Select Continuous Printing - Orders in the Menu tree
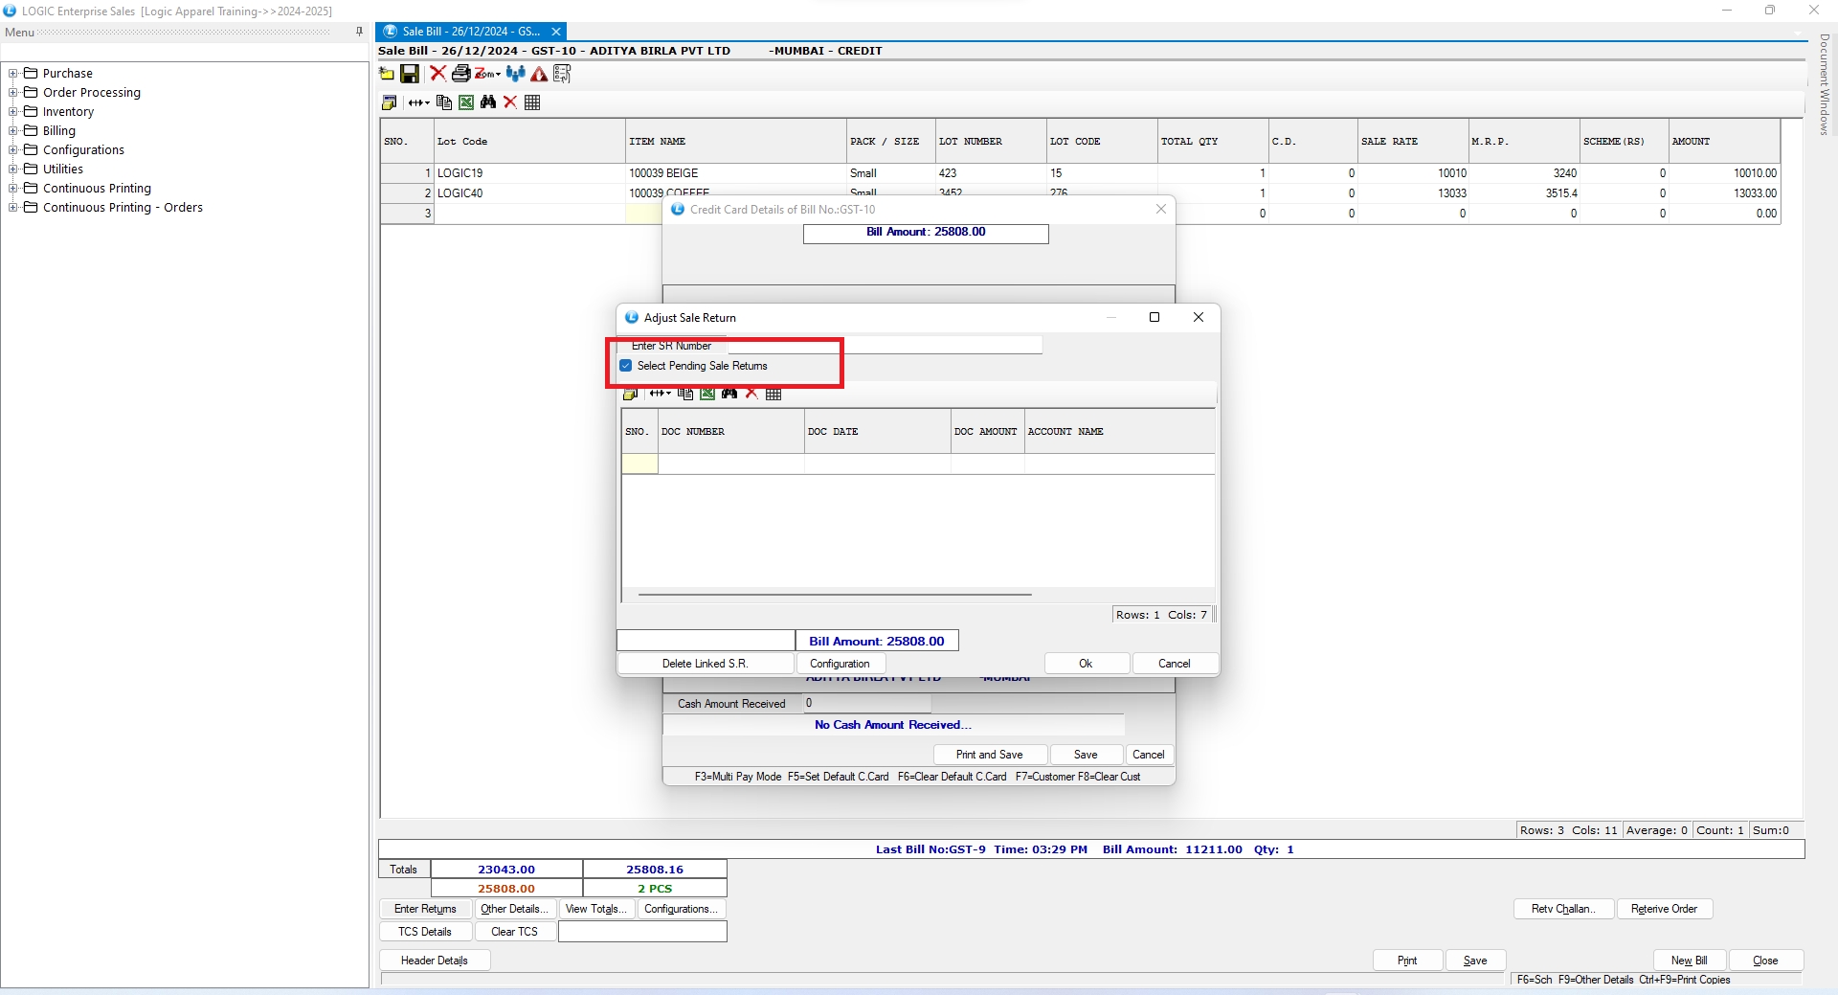Image resolution: width=1838 pixels, height=995 pixels. click(x=123, y=208)
